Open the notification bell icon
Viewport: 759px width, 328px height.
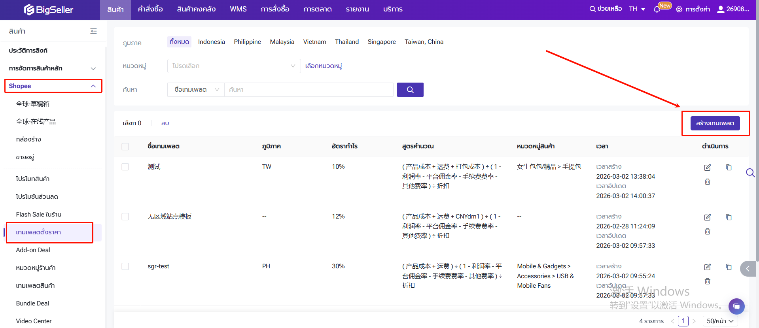pyautogui.click(x=657, y=9)
